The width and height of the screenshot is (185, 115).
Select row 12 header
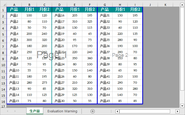pyautogui.click(x=3, y=77)
